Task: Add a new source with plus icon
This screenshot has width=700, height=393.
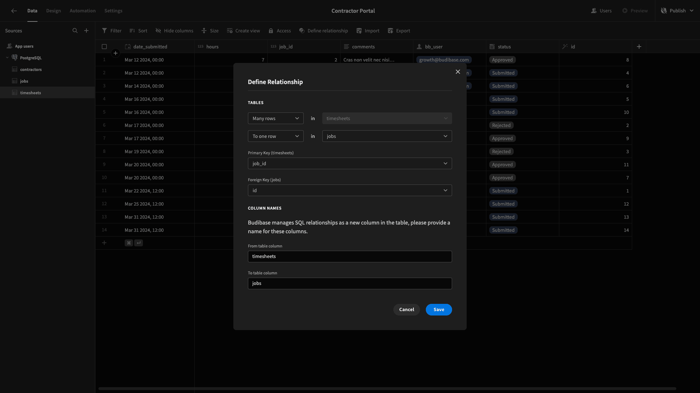Action: coord(86,31)
